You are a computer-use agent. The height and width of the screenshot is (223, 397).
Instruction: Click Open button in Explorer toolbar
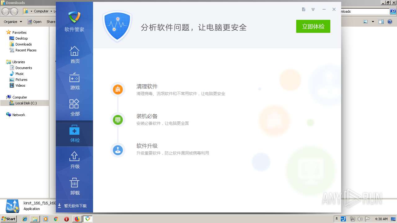click(x=34, y=22)
